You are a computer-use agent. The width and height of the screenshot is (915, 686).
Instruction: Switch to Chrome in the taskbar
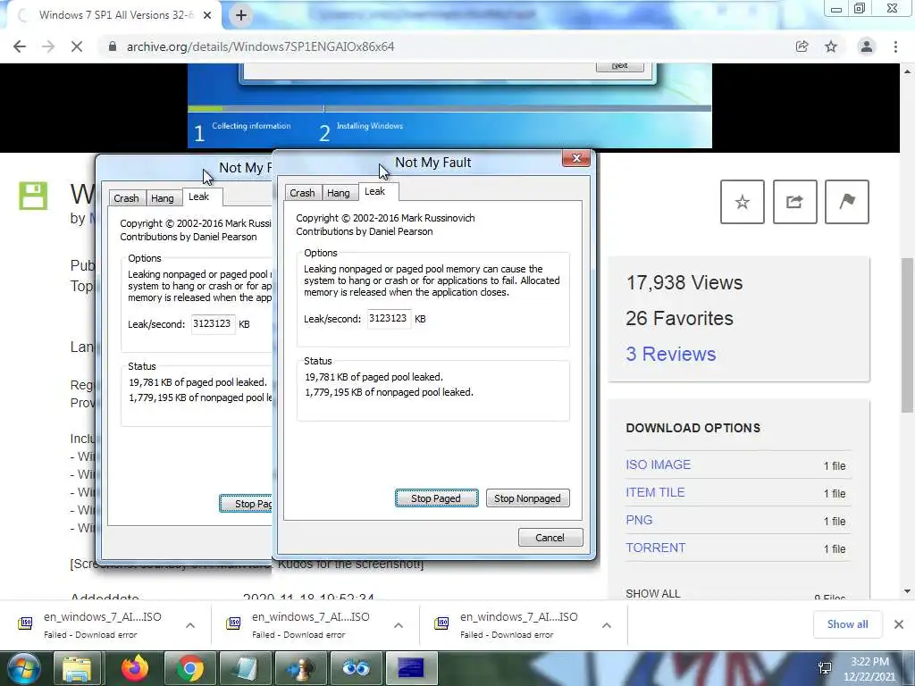coord(189,668)
